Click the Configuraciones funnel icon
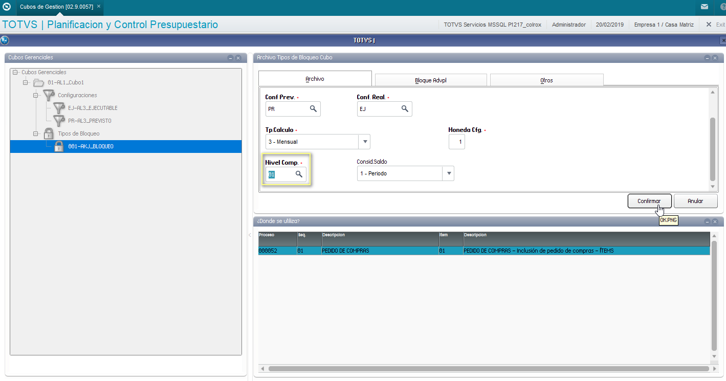This screenshot has height=381, width=726. tap(49, 95)
